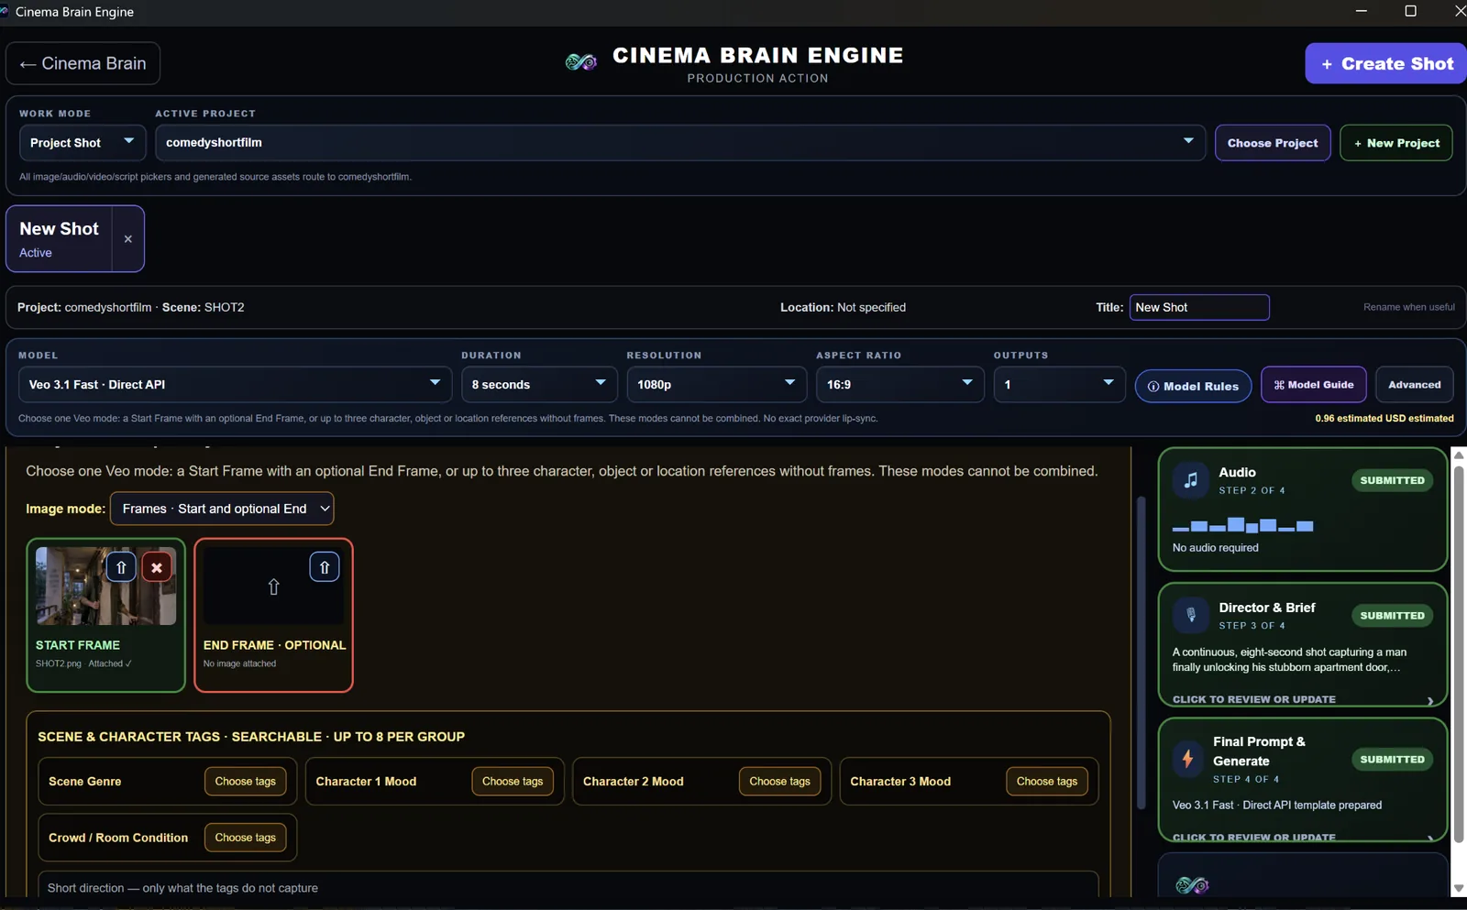Image resolution: width=1467 pixels, height=910 pixels.
Task: Click the Title input field showing New Shot
Action: tap(1199, 307)
